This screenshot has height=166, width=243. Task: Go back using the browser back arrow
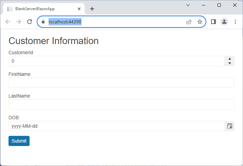(x=8, y=22)
